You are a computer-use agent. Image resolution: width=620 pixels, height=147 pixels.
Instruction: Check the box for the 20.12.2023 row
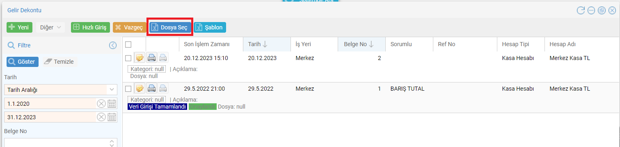pos(128,58)
